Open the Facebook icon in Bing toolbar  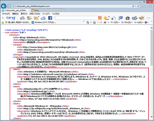click(50, 18)
